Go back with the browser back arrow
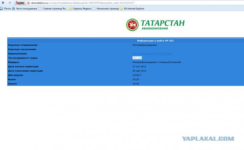 [x=3, y=3]
